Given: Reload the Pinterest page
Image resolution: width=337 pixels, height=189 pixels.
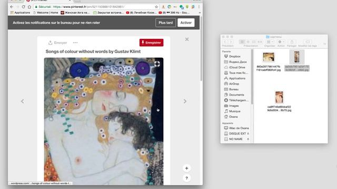Looking at the screenshot, I should click(23, 7).
